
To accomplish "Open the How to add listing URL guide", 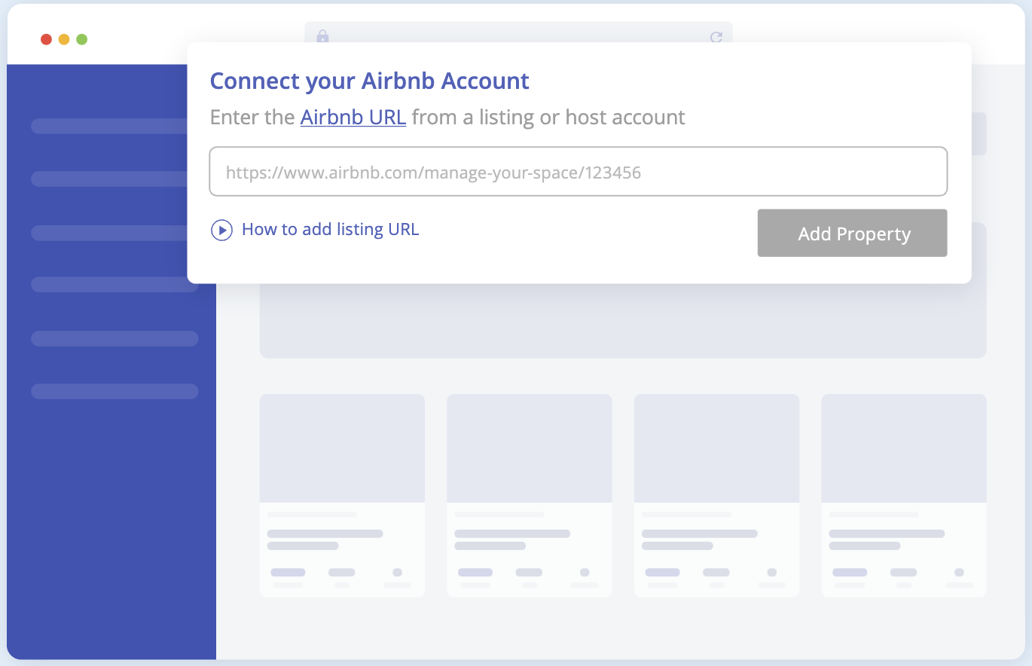I will (x=330, y=230).
